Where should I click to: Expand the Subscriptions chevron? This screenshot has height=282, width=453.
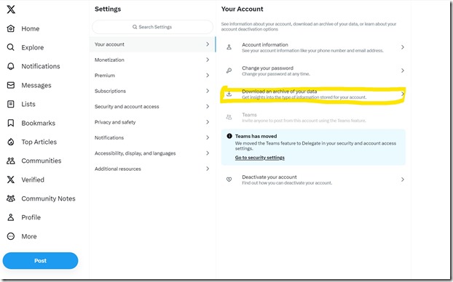point(208,91)
